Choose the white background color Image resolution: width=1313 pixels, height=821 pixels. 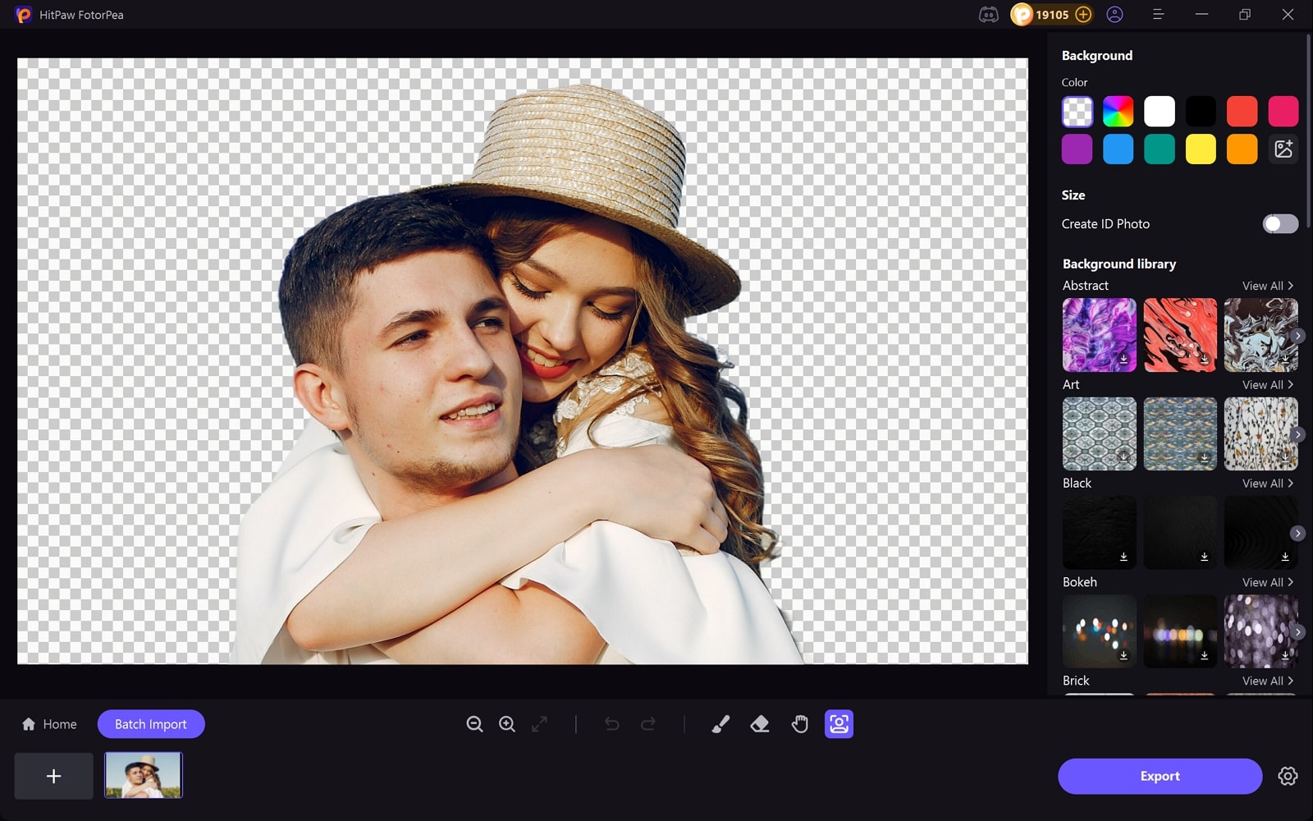tap(1160, 112)
